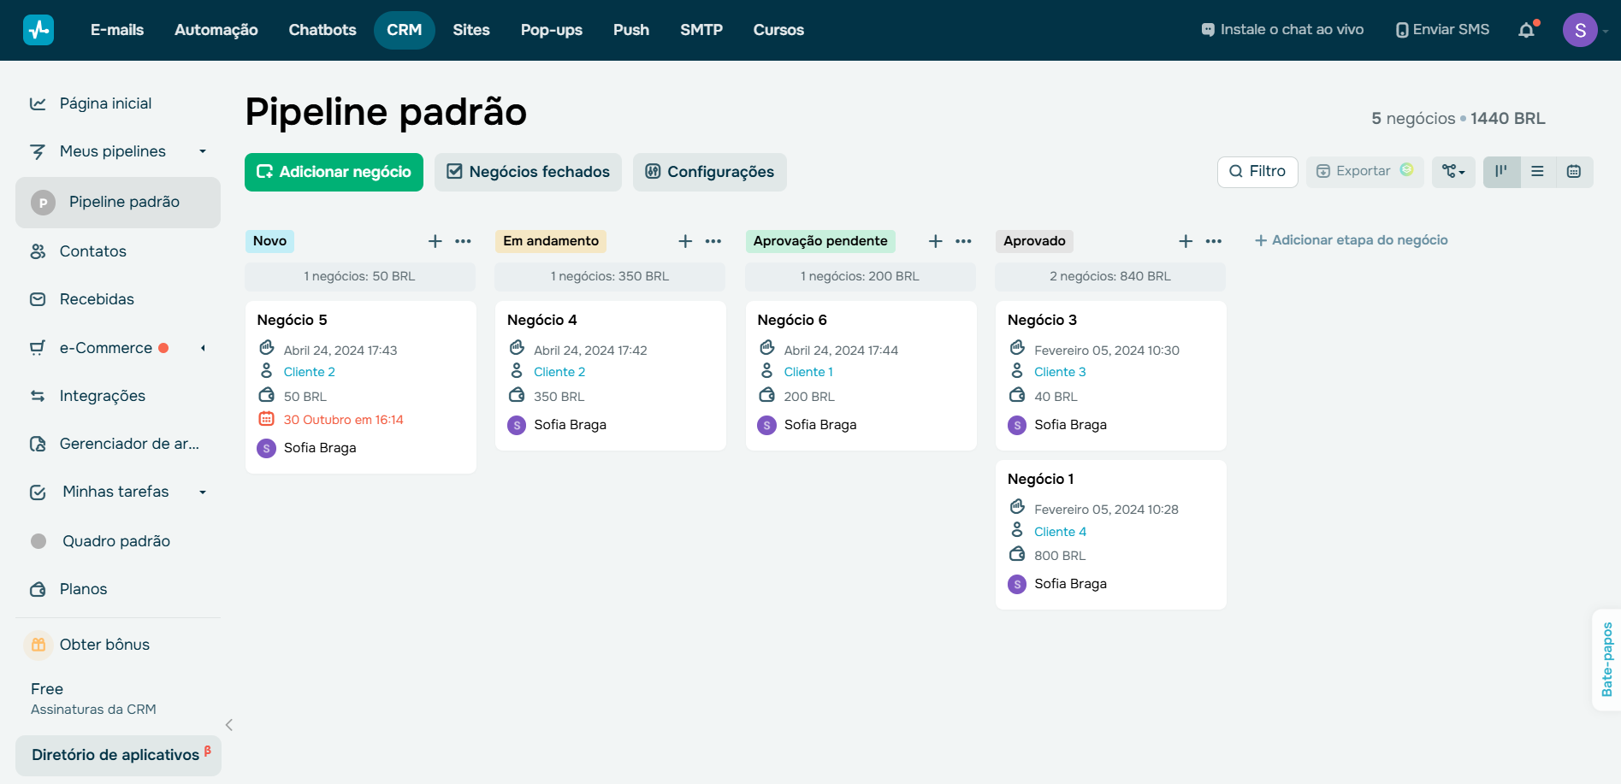Open Recebidas in sidebar
The width and height of the screenshot is (1621, 784).
coord(97,299)
